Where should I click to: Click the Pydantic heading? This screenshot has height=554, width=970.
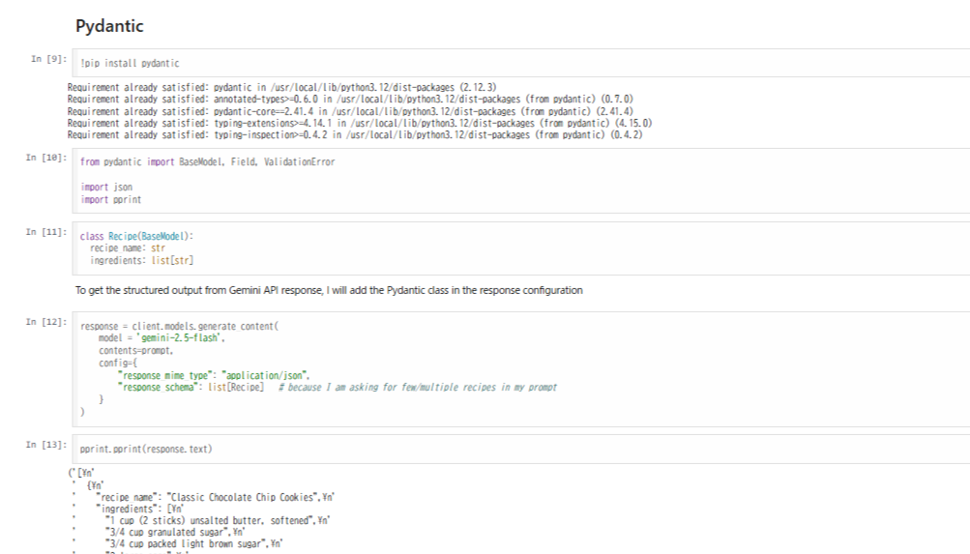pyautogui.click(x=109, y=26)
